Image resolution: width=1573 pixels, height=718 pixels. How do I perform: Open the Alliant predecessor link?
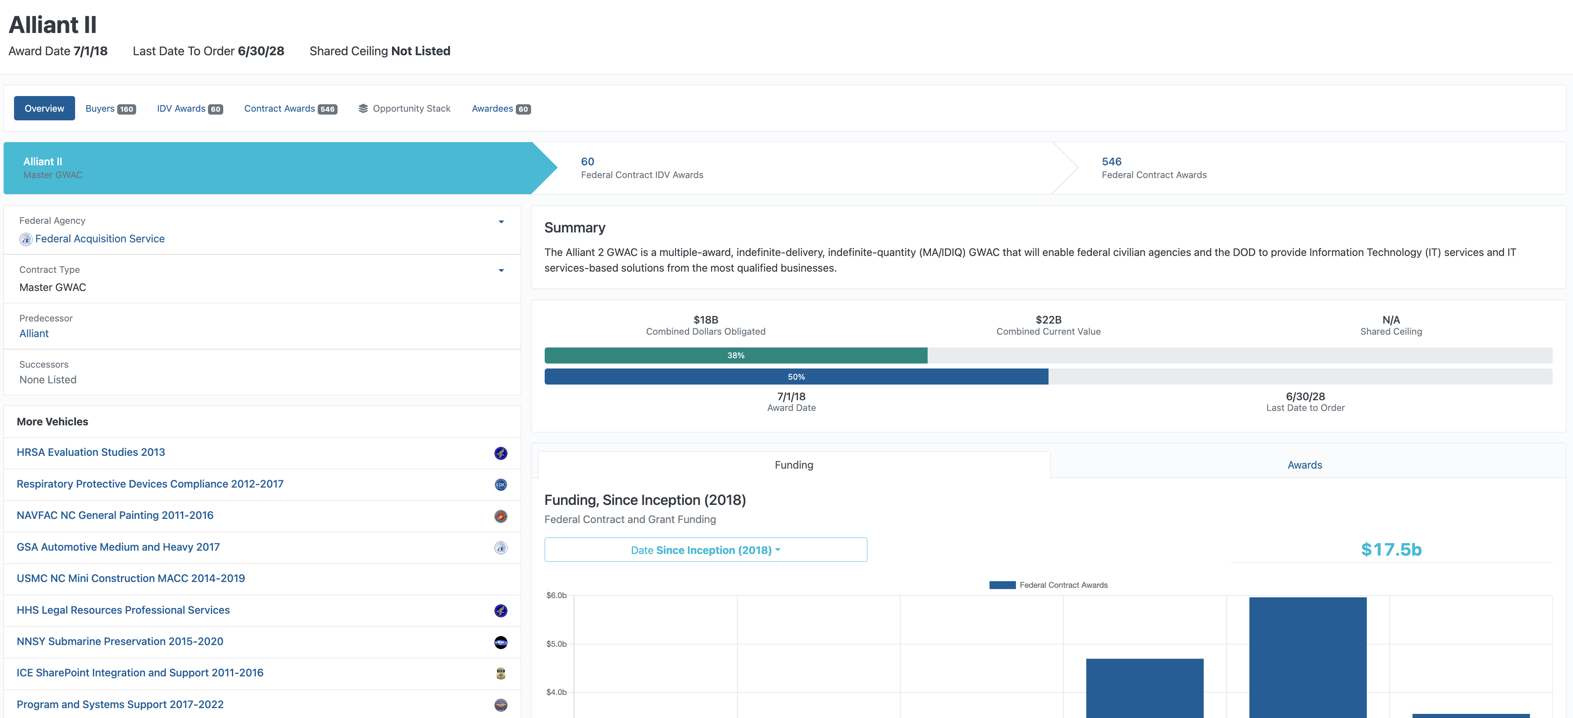[33, 334]
